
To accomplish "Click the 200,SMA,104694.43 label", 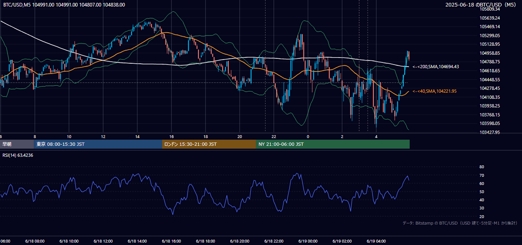I will pyautogui.click(x=436, y=67).
